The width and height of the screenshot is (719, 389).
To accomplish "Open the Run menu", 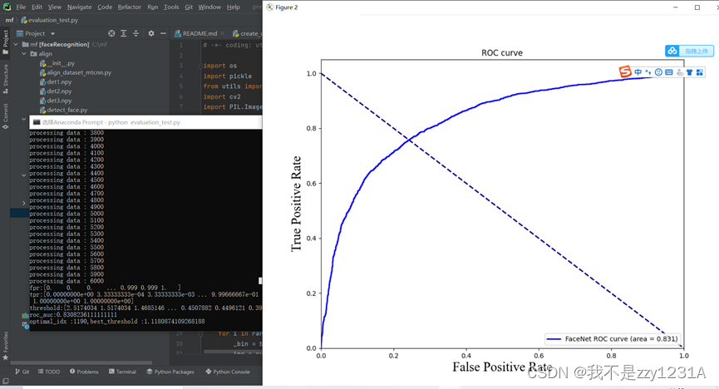I will click(153, 7).
